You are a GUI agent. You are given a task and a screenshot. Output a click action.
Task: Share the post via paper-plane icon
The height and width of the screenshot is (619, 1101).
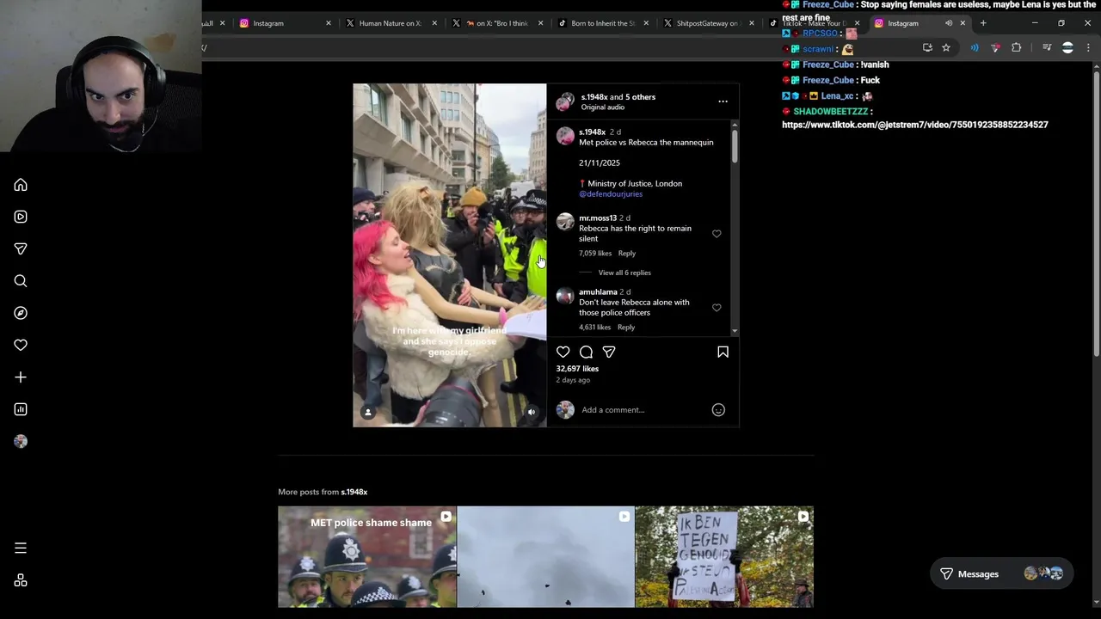coord(609,352)
